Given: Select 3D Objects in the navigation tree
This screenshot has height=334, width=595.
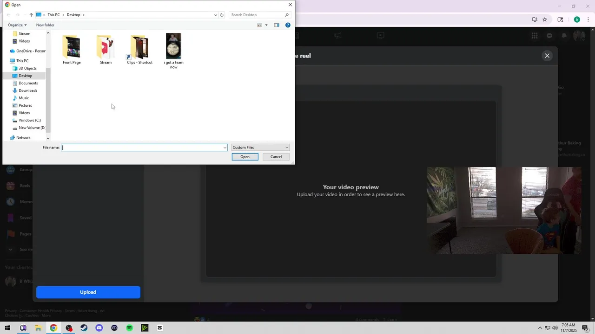Looking at the screenshot, I should 27,68.
